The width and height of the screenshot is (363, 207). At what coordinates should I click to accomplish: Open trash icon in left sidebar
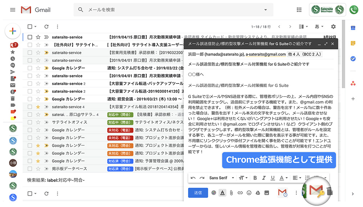[x=13, y=99]
